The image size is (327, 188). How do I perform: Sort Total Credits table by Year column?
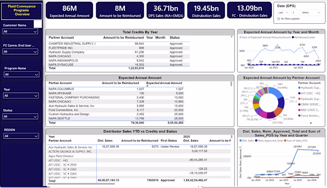[x=149, y=38]
